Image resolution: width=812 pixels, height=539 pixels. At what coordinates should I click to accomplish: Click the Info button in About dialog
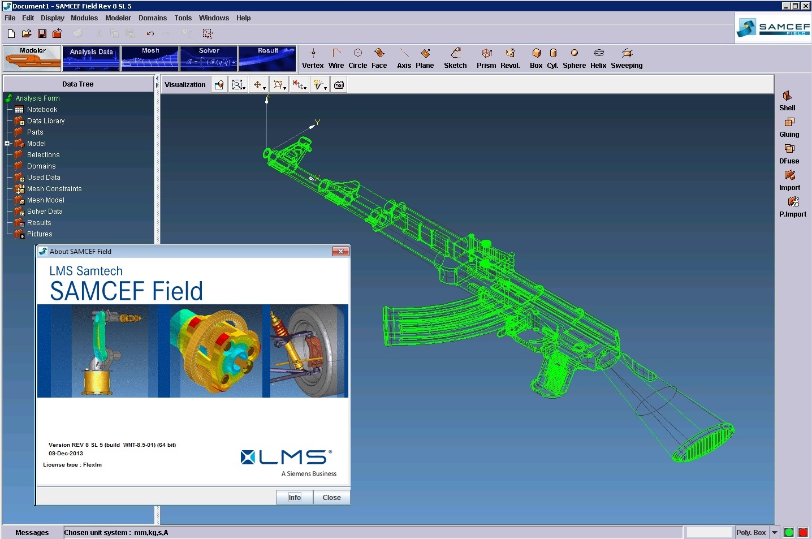[x=295, y=498]
